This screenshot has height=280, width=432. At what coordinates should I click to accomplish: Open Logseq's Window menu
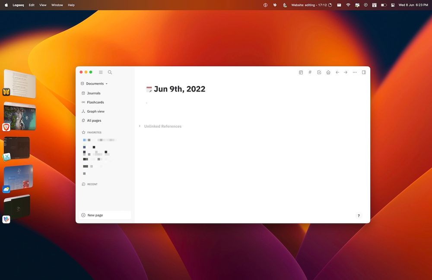coord(57,5)
